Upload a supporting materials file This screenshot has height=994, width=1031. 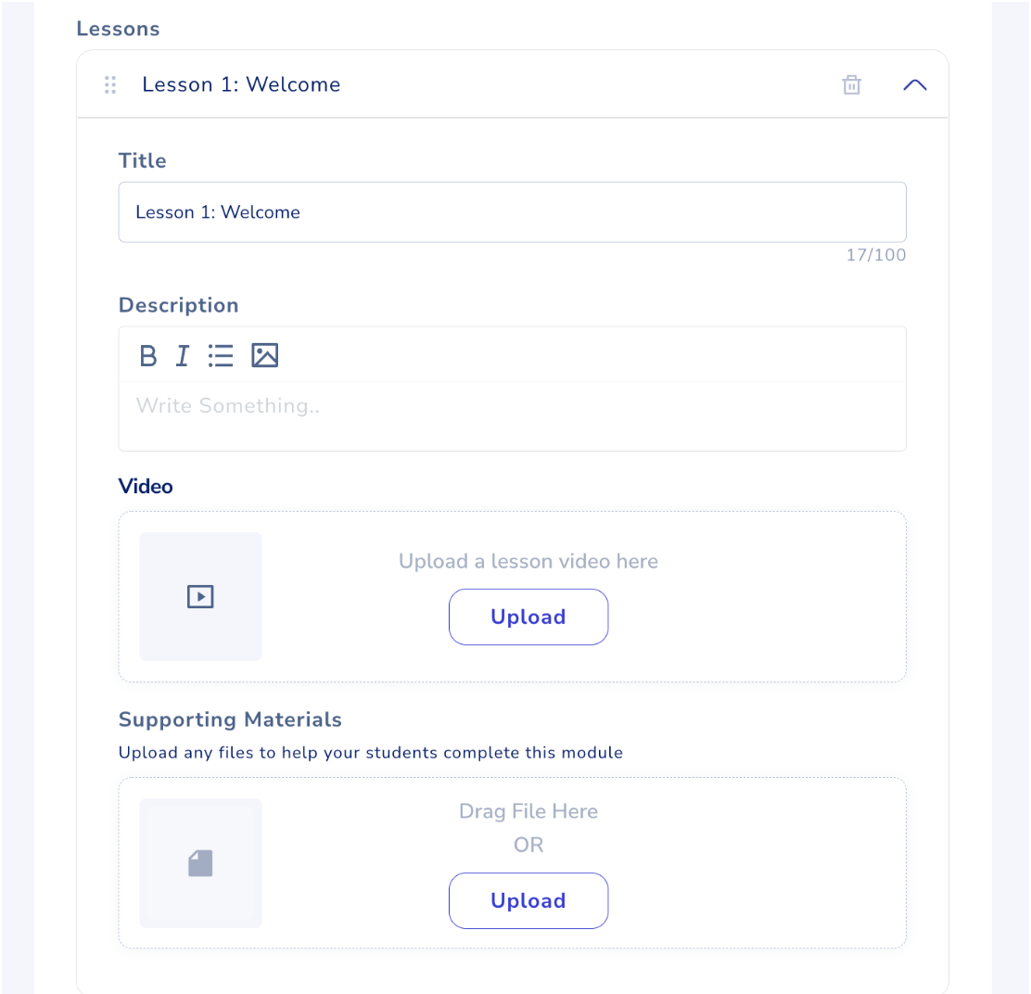(x=528, y=900)
